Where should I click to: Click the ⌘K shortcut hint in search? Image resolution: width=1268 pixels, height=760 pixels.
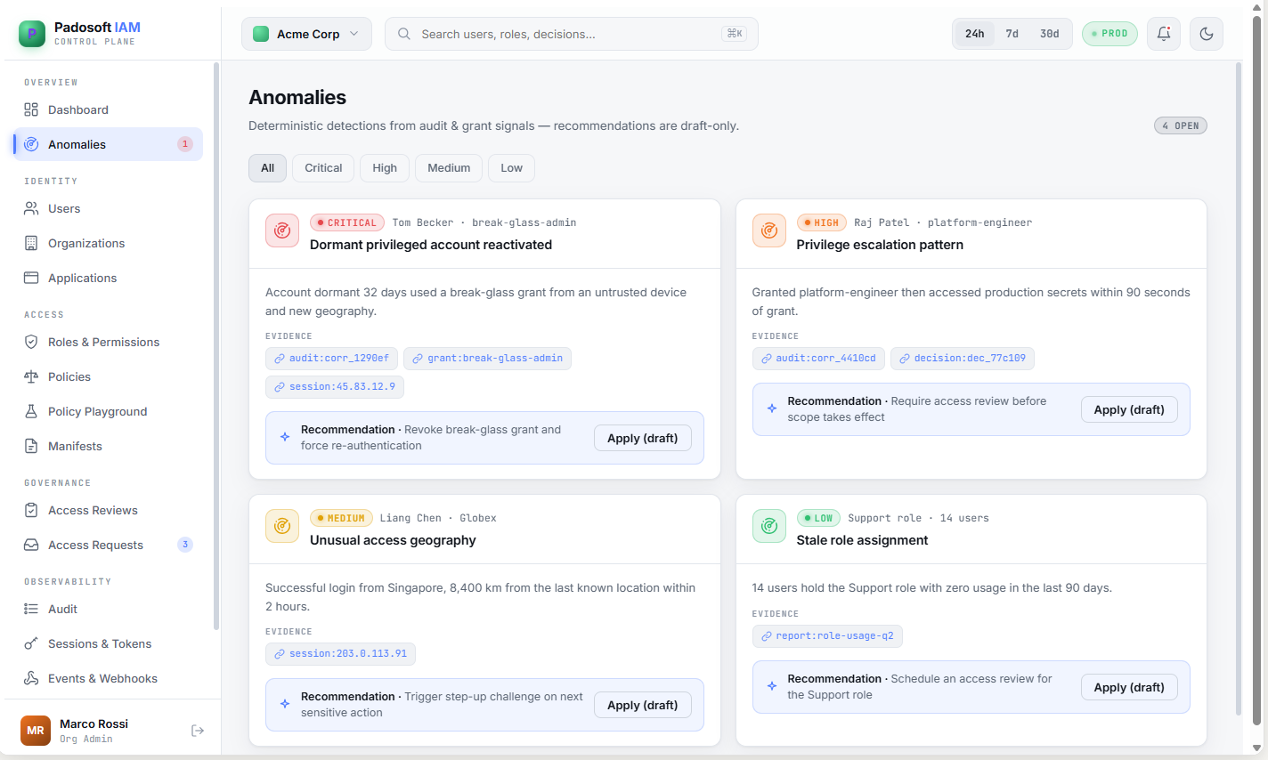click(x=735, y=34)
